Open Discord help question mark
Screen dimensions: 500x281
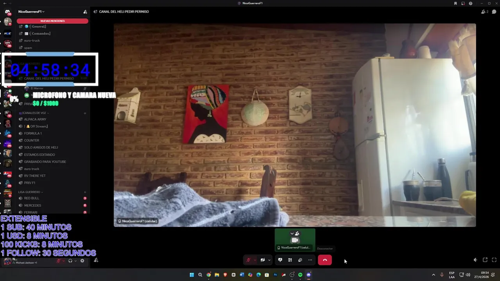coord(471,3)
